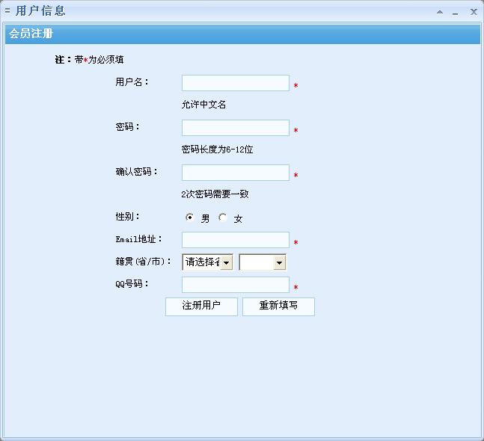
Task: Click the 用户信息 window title text
Action: pos(40,11)
